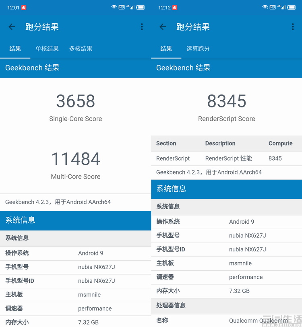Tap the blue 系统信息 header in the right screenshot

click(x=227, y=189)
